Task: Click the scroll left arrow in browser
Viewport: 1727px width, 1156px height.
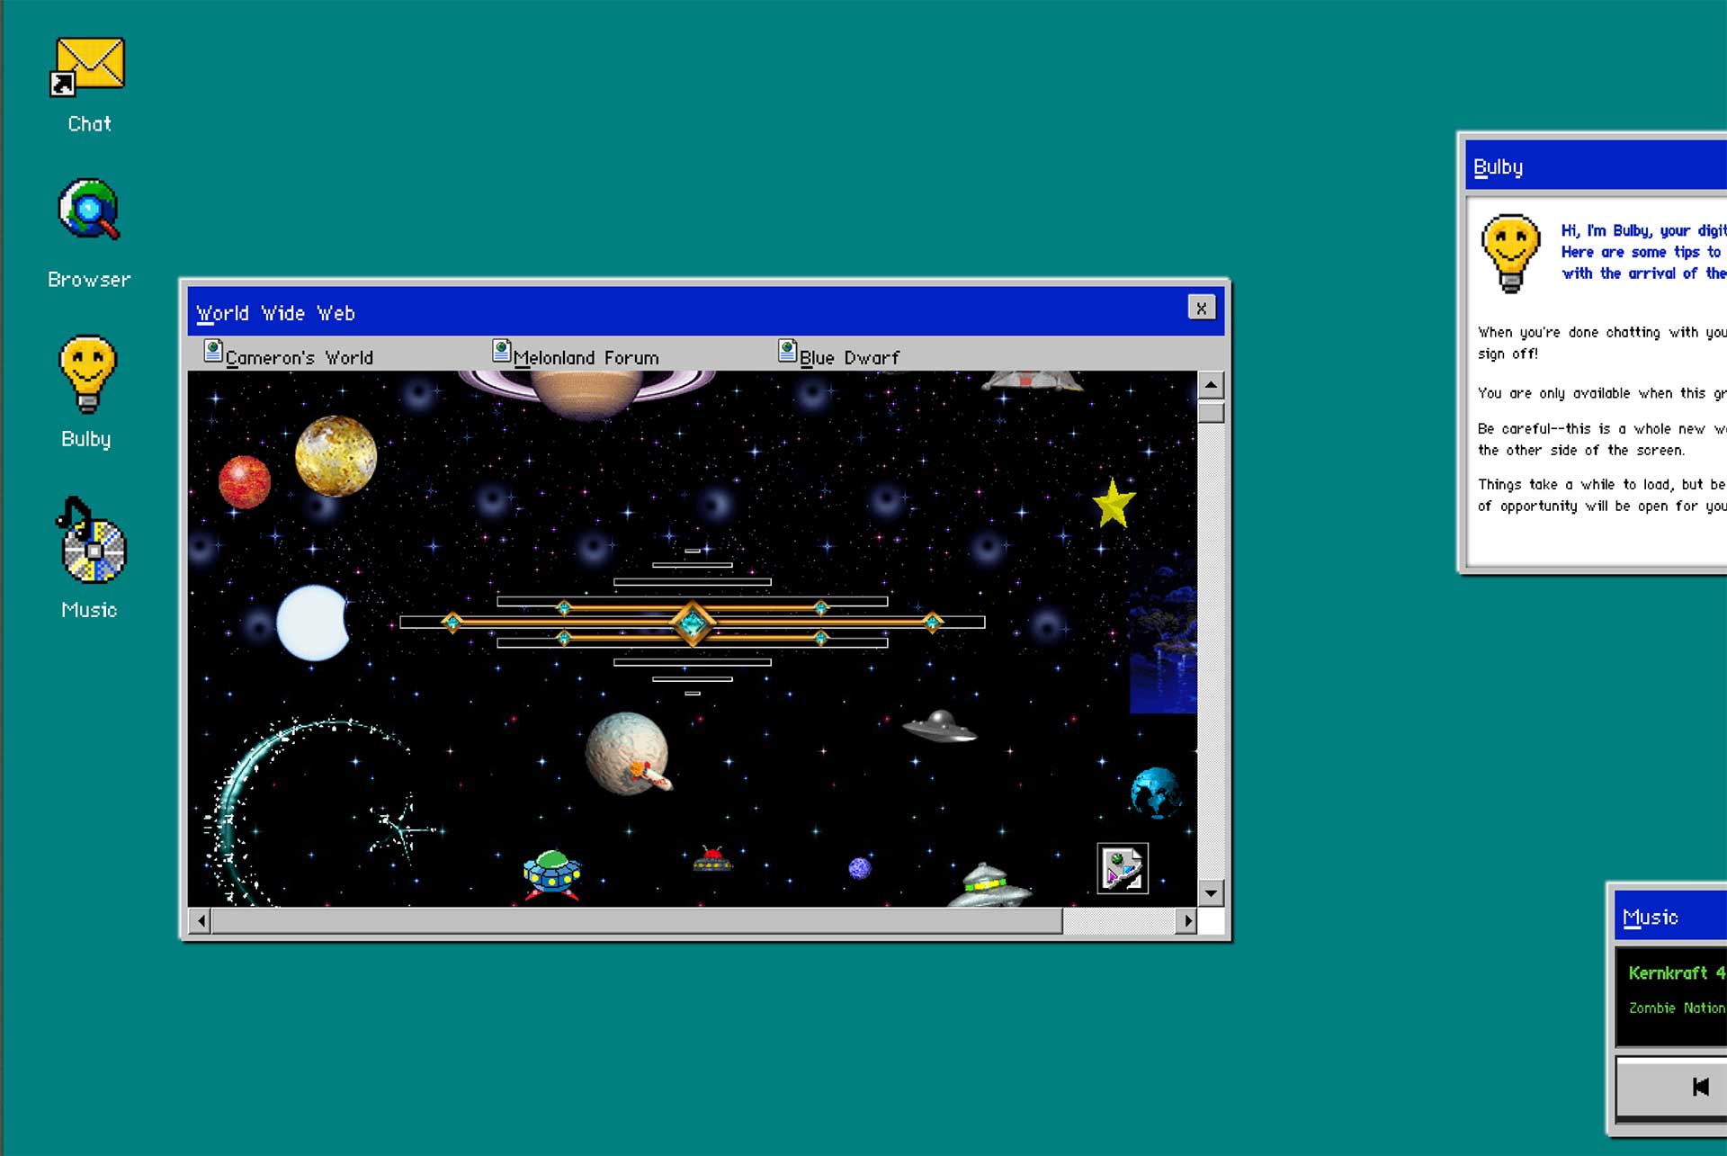Action: click(201, 920)
